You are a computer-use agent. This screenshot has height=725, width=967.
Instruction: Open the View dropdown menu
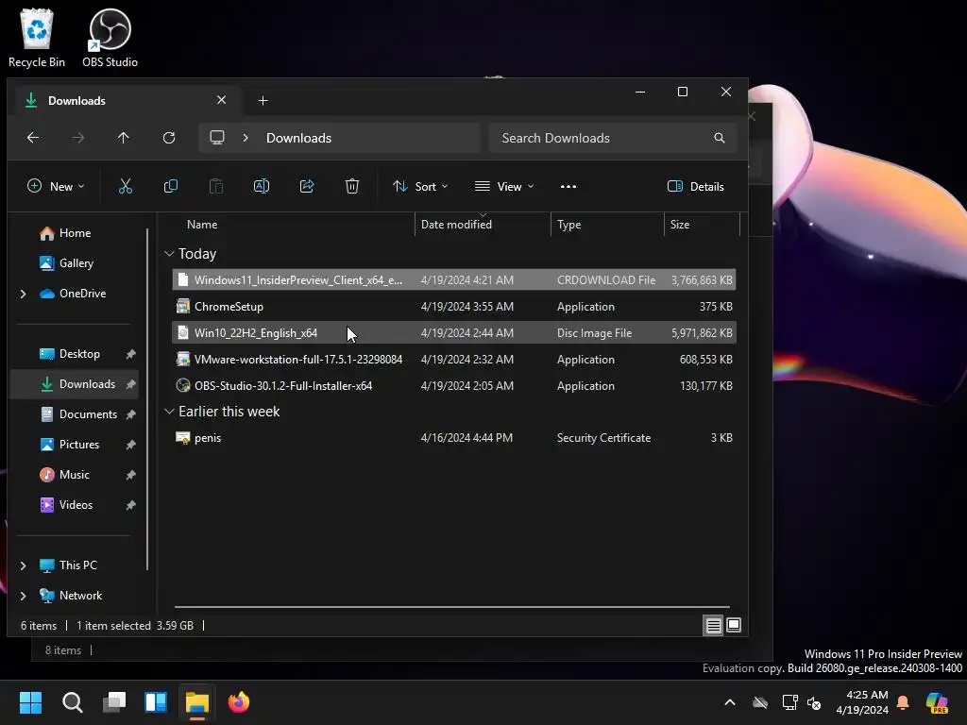coord(504,186)
